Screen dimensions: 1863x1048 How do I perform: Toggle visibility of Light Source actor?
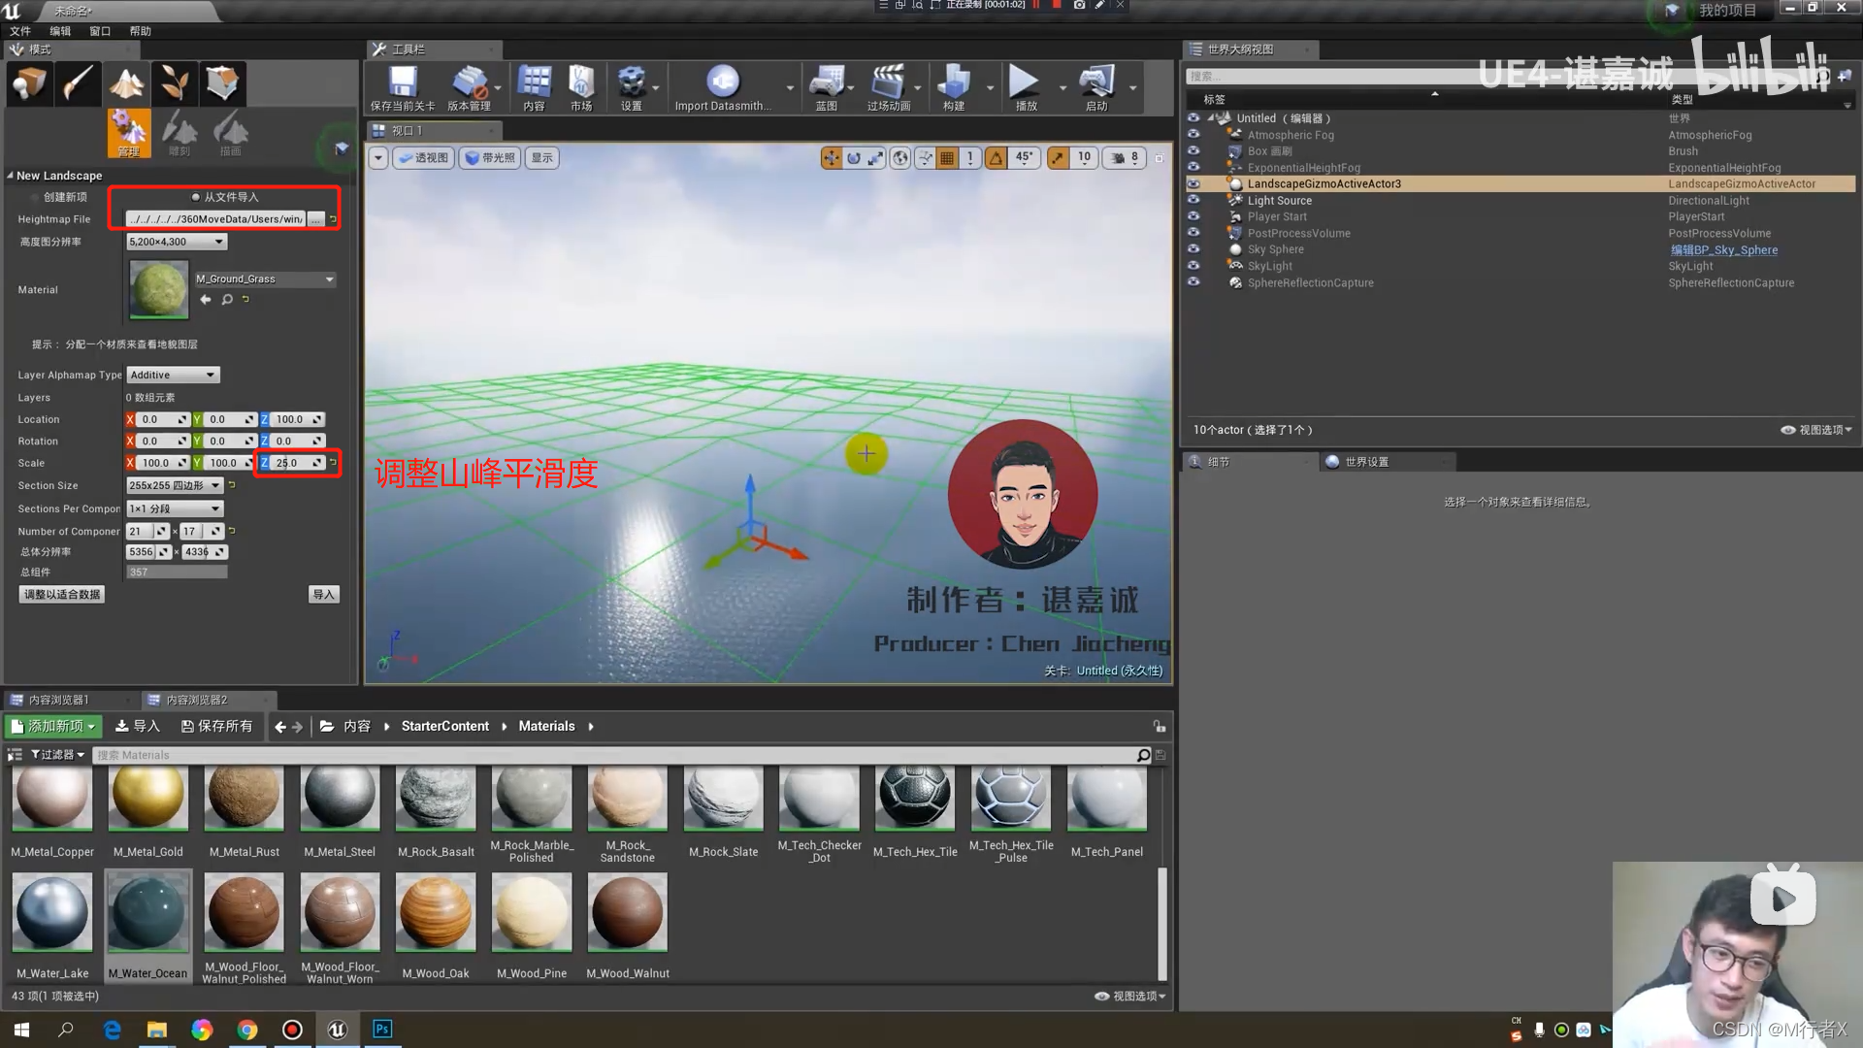(x=1193, y=200)
